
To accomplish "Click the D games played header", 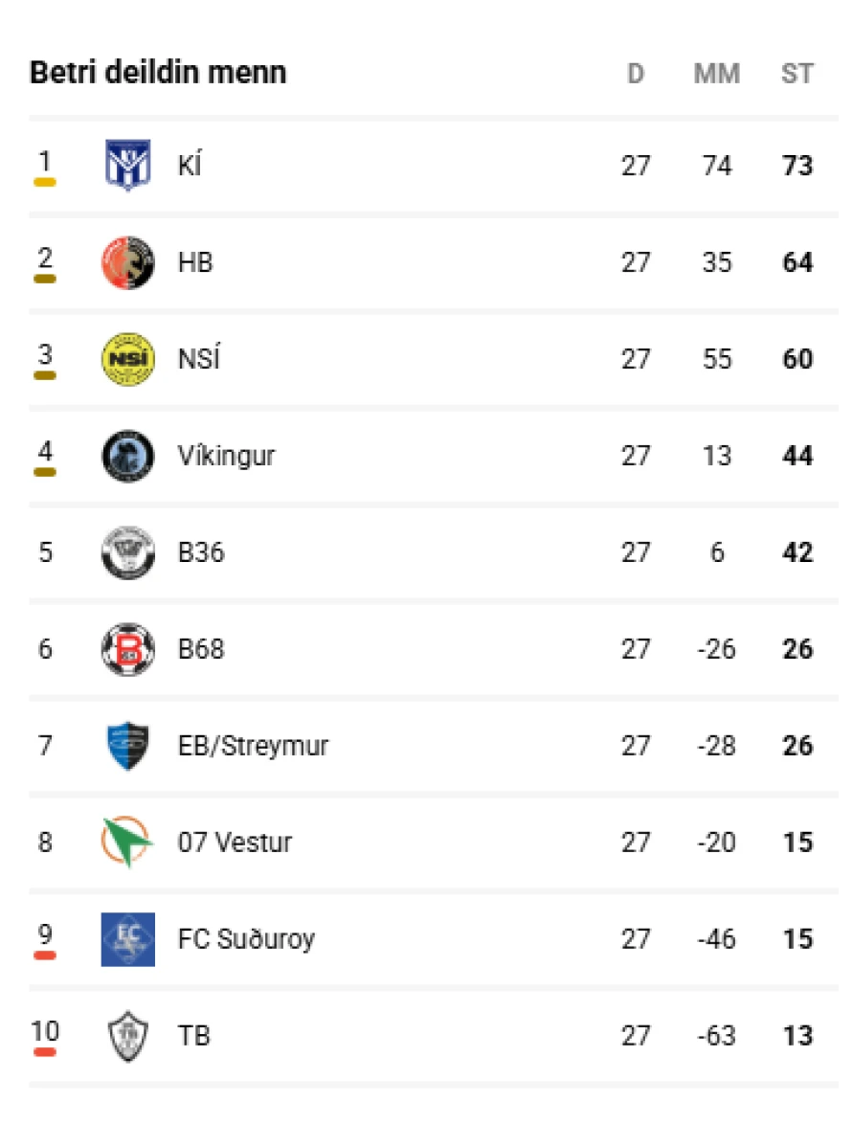I will pos(636,74).
